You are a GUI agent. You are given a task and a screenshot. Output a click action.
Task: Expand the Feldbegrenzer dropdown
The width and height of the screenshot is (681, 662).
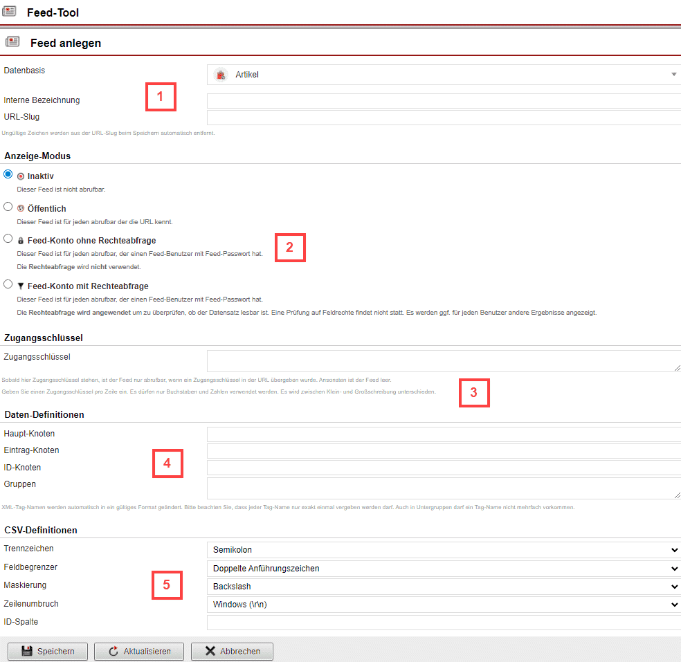click(443, 569)
